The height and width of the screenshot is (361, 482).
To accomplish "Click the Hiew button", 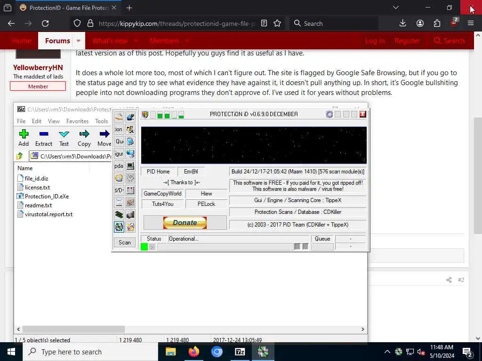I will click(206, 194).
